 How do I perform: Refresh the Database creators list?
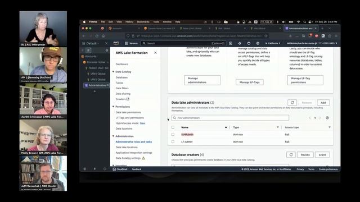click(x=291, y=155)
